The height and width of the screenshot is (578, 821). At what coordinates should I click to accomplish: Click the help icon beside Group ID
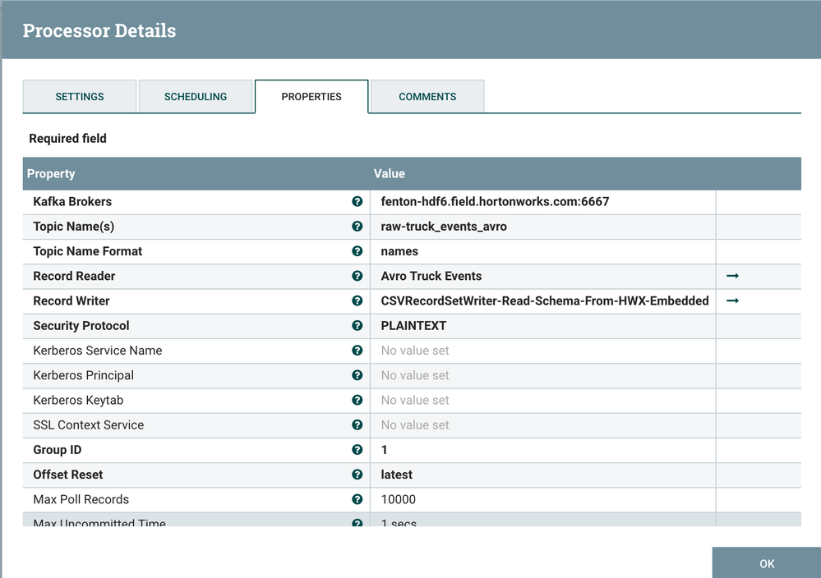357,450
